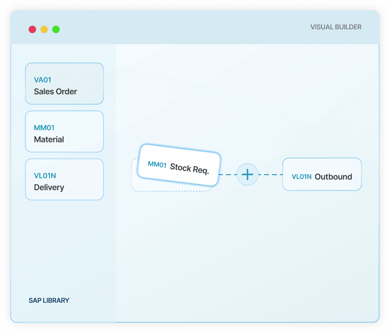Select the VL01N Delivery library card
The image size is (390, 333).
coord(65,179)
